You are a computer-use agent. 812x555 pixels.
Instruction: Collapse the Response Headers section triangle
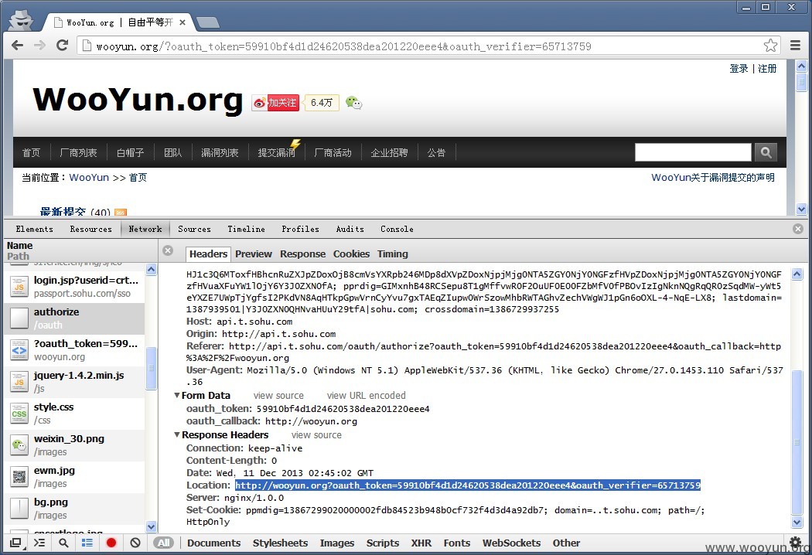tap(177, 434)
